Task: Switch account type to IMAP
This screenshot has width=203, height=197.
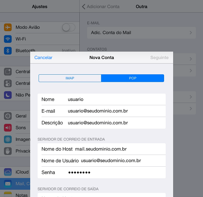Action: [x=70, y=78]
